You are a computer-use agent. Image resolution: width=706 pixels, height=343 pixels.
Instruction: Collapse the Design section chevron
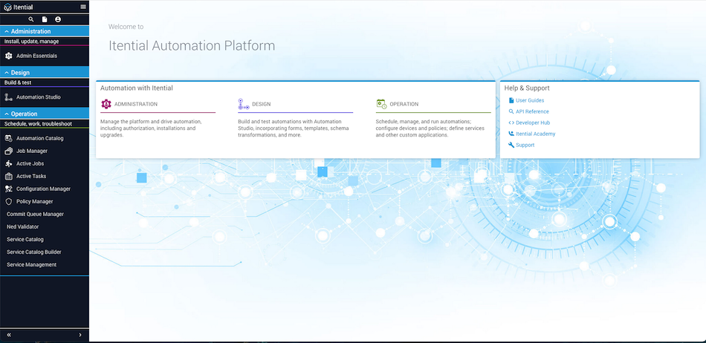[x=7, y=73]
